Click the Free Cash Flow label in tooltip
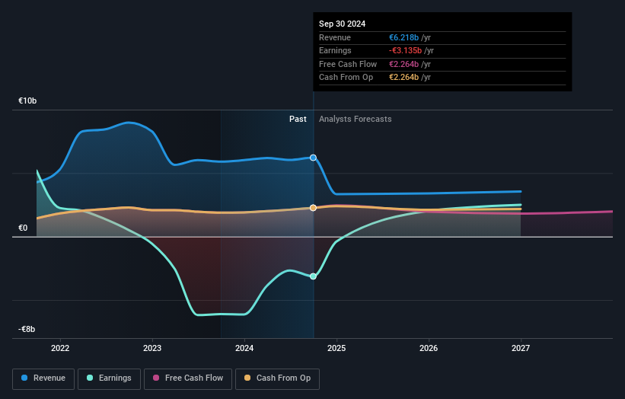625x399 pixels. (x=348, y=64)
